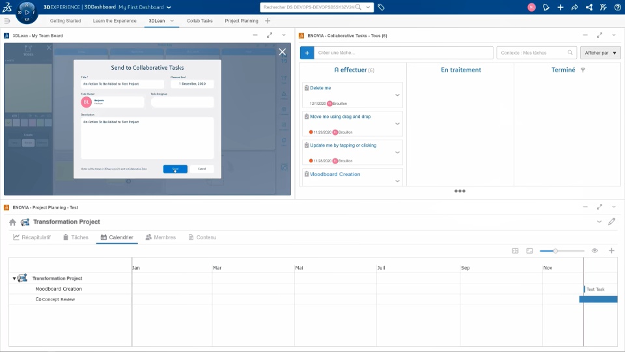
Task: Open the 3DS compass logo menu
Action: 7,7
